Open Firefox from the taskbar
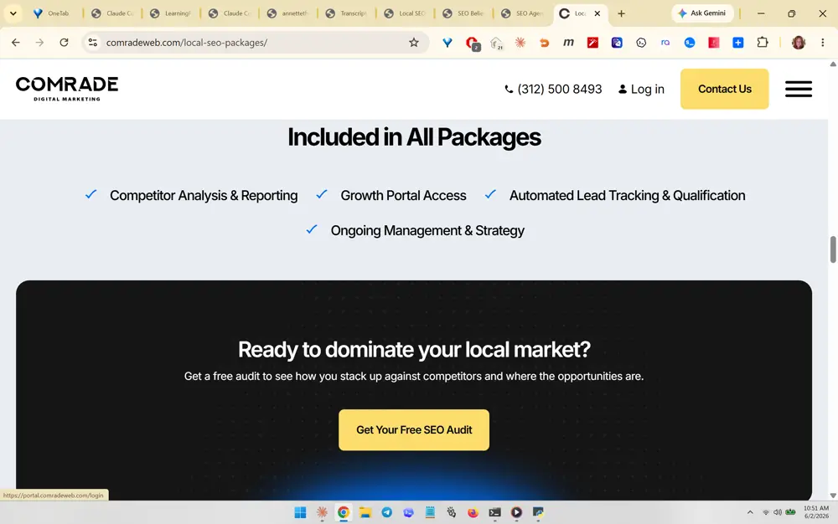838x524 pixels. pos(473,512)
